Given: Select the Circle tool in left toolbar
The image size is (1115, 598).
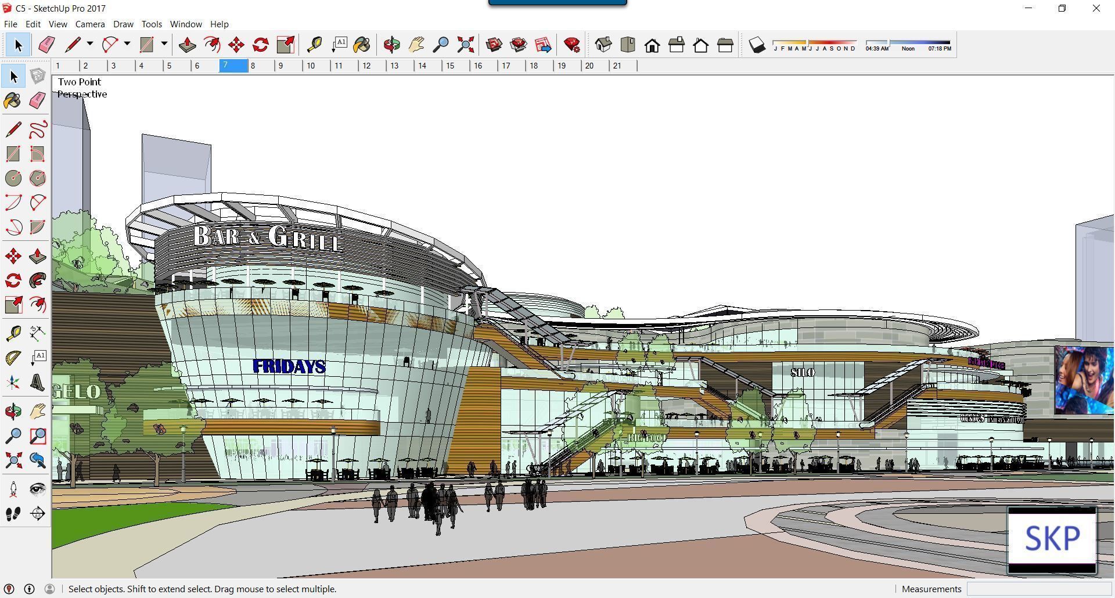Looking at the screenshot, I should click(13, 178).
